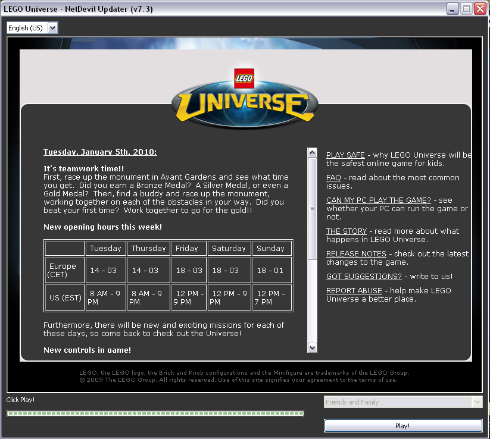Click the Tuesday, January 5th, 2010 heading

pos(100,152)
